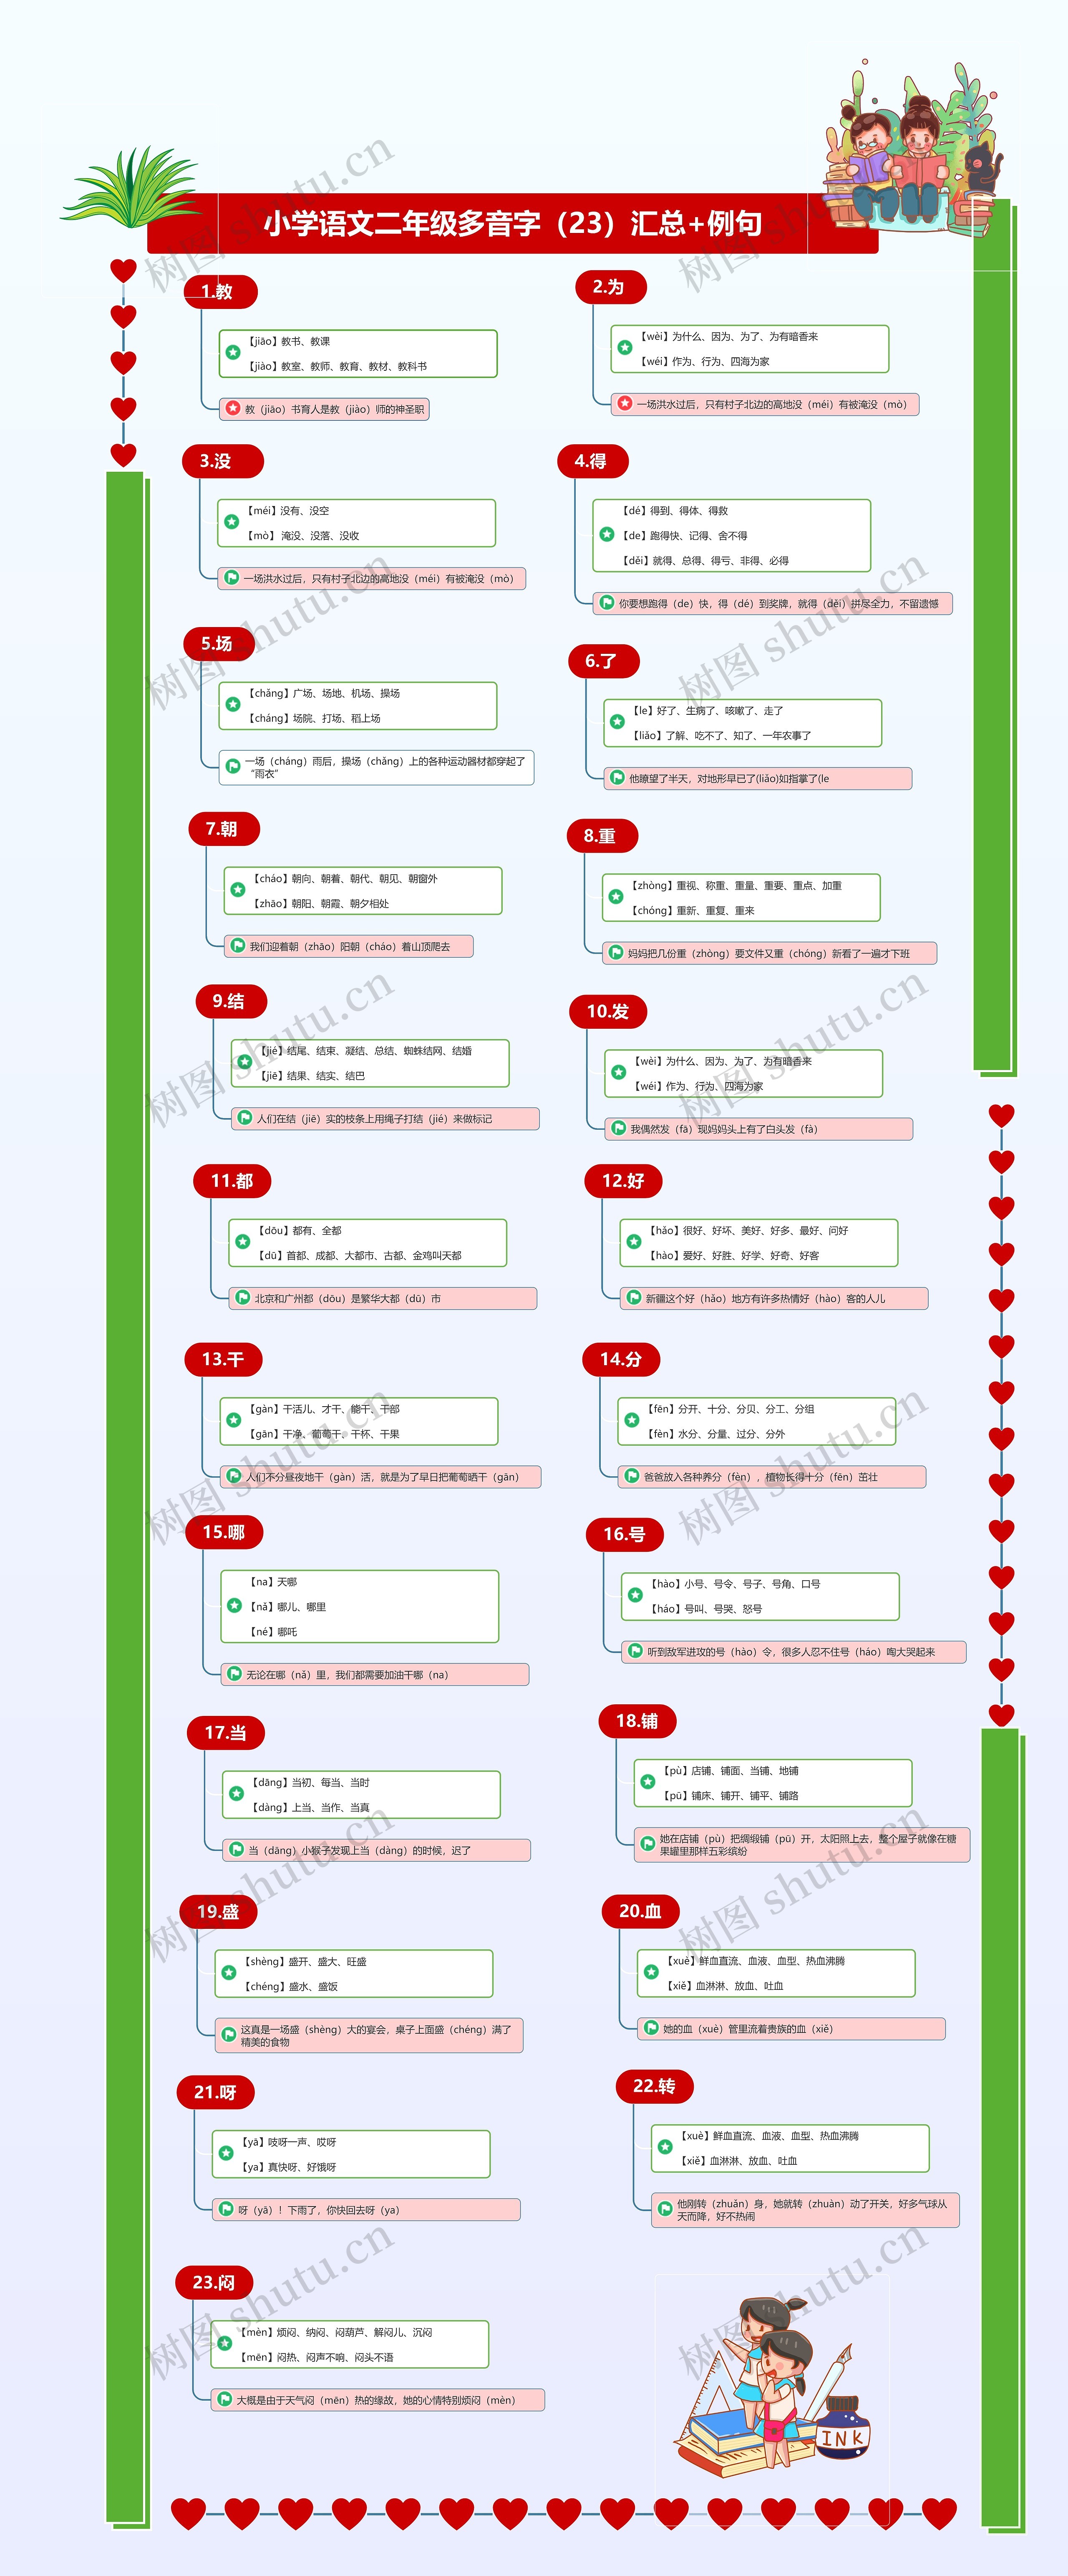The height and width of the screenshot is (2576, 1068).
Task: Click the flag icon before 听到敌军进攻的号令 sentence
Action: [635, 1651]
